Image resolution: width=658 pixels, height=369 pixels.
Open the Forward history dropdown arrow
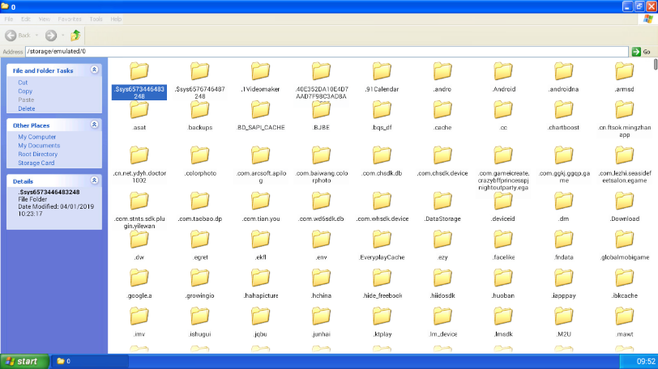click(63, 36)
